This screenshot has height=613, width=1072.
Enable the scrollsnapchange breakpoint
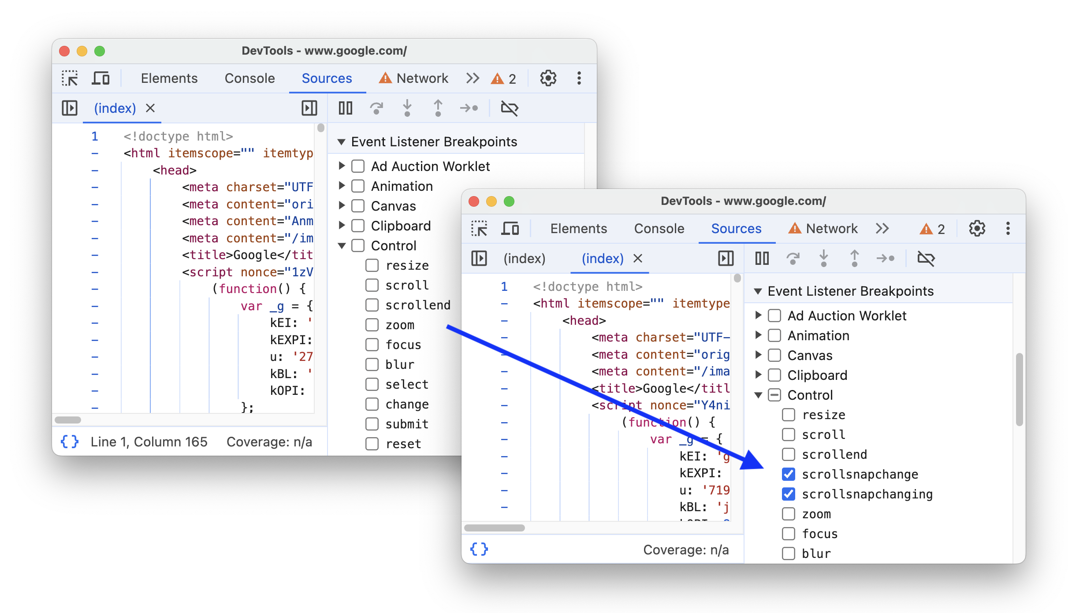point(785,474)
